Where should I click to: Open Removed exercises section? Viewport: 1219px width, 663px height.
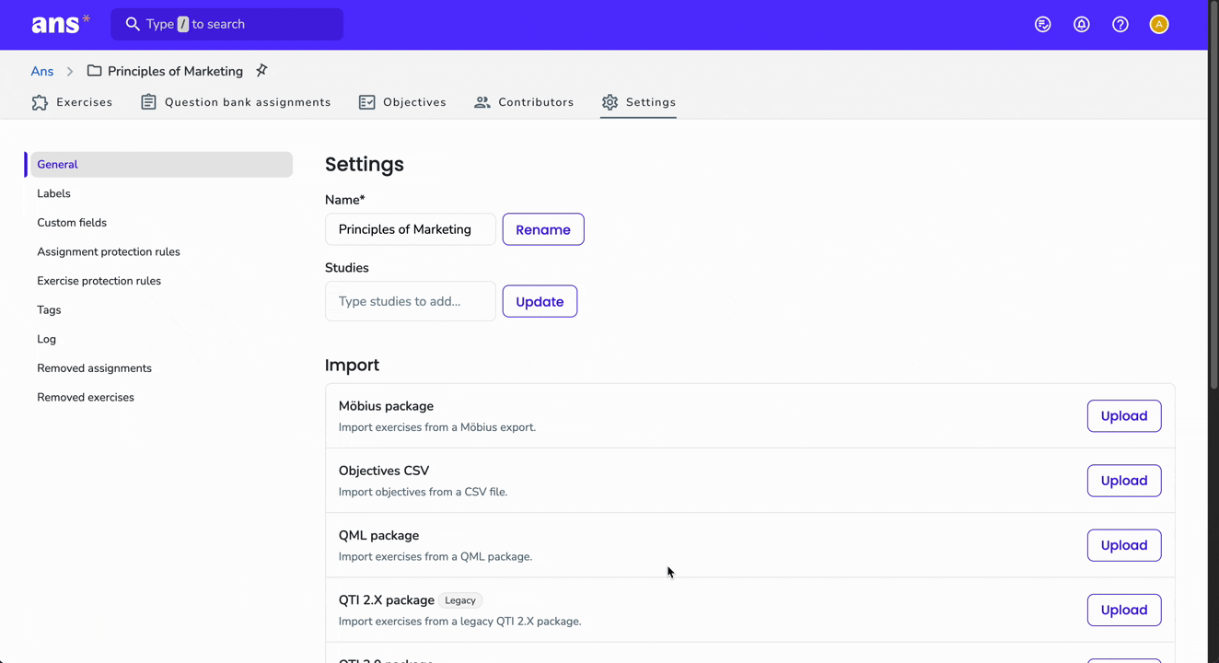(x=86, y=398)
